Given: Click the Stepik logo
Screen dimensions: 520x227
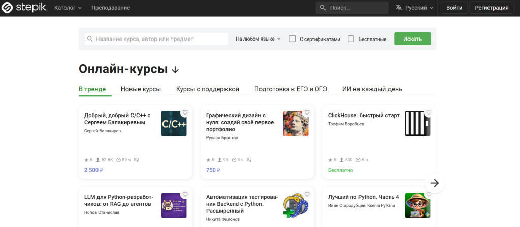Looking at the screenshot, I should pyautogui.click(x=24, y=8).
